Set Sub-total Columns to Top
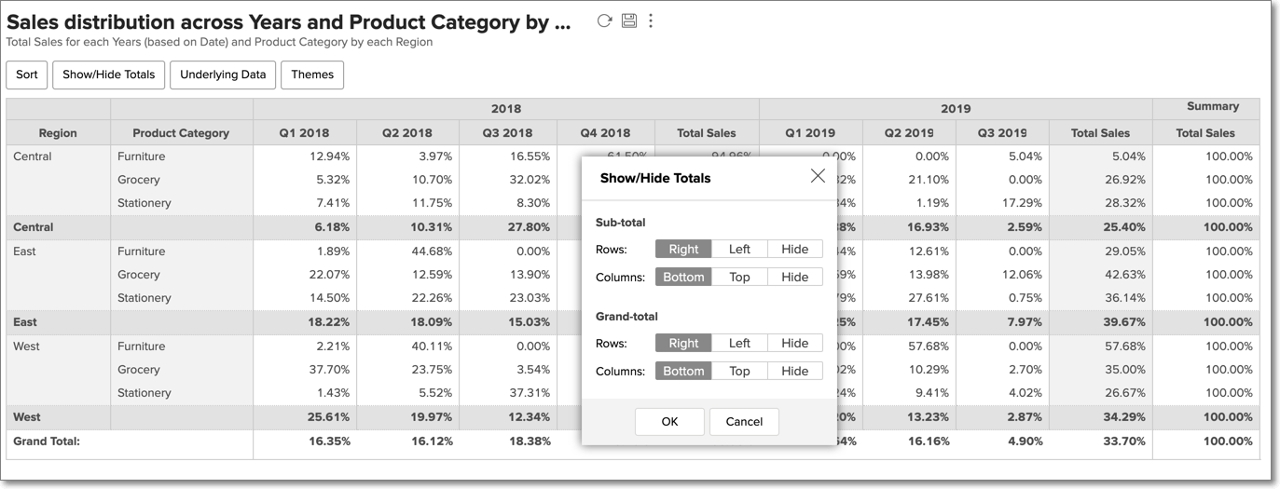Viewport: 1280px width, 489px height. pyautogui.click(x=739, y=277)
